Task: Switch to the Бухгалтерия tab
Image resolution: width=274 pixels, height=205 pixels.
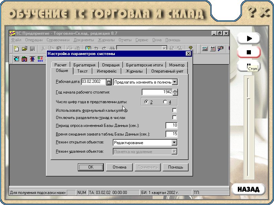Action: tap(84, 65)
